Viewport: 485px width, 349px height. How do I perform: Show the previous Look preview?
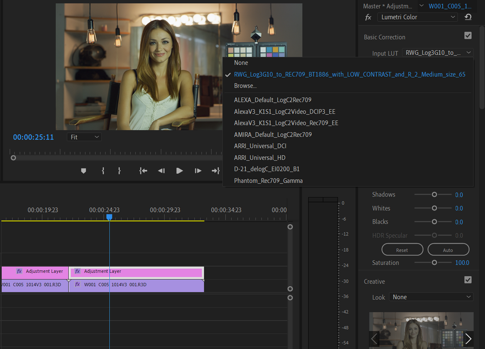[374, 339]
